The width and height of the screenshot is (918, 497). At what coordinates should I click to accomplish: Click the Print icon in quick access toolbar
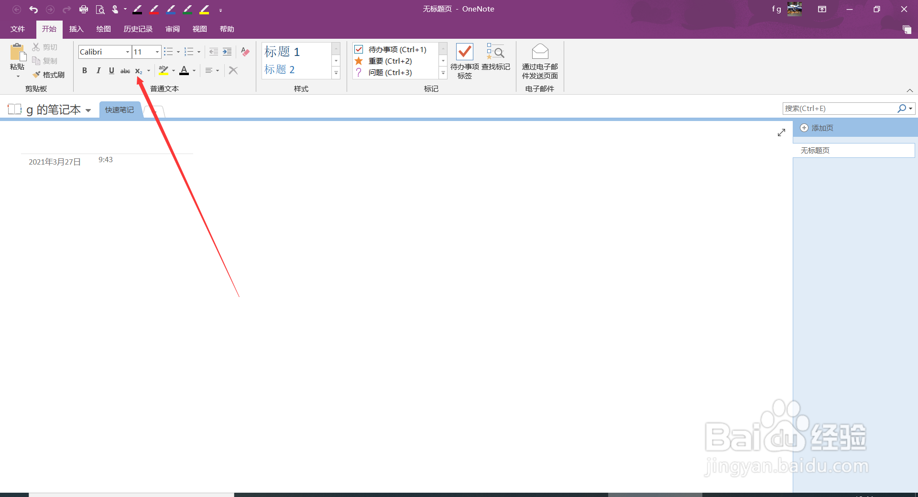pyautogui.click(x=84, y=9)
